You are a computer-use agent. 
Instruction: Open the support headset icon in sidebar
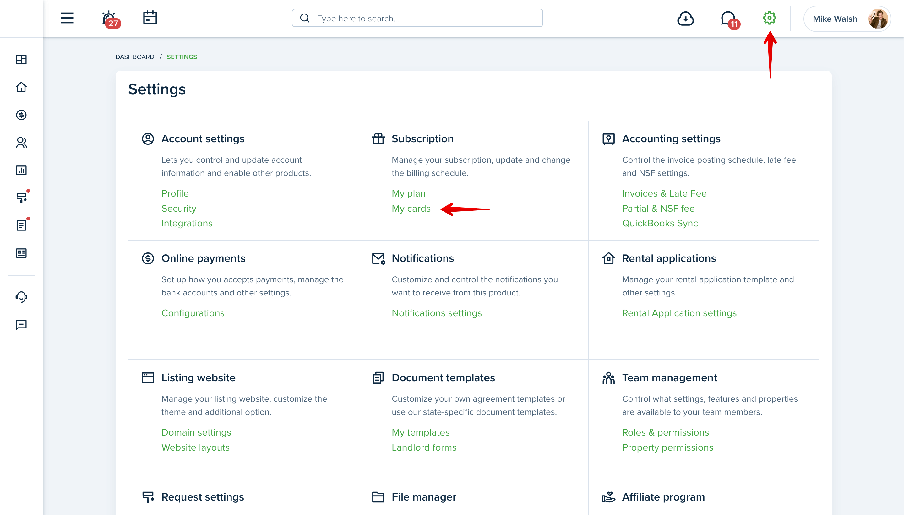tap(21, 297)
